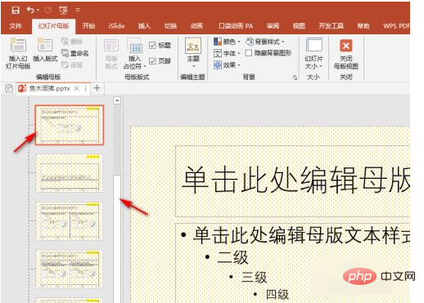
Task: Open the 文件 menu
Action: click(x=16, y=26)
